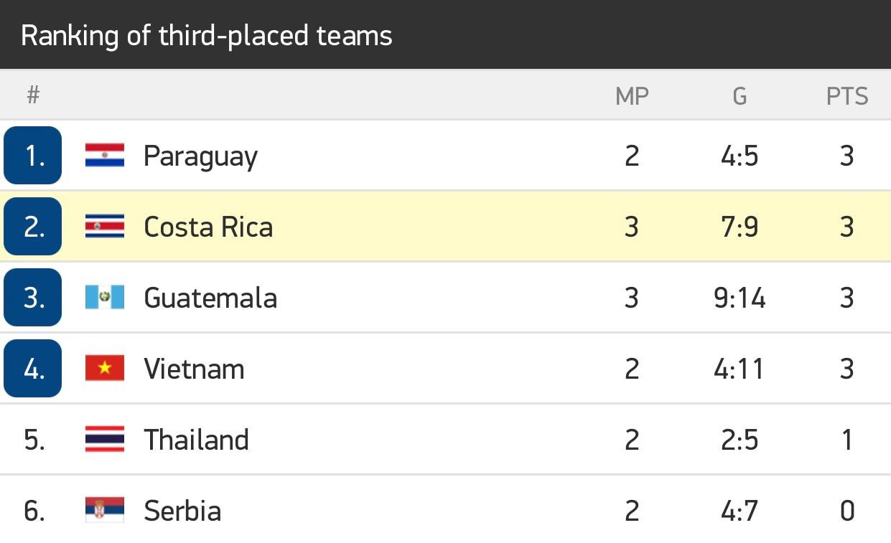Image resolution: width=891 pixels, height=543 pixels.
Task: Click the Thailand flag icon
Action: pyautogui.click(x=105, y=440)
